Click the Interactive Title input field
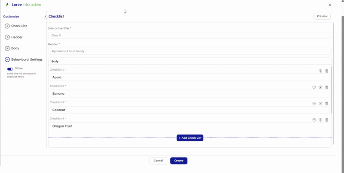344x173 pixels. click(x=190, y=36)
